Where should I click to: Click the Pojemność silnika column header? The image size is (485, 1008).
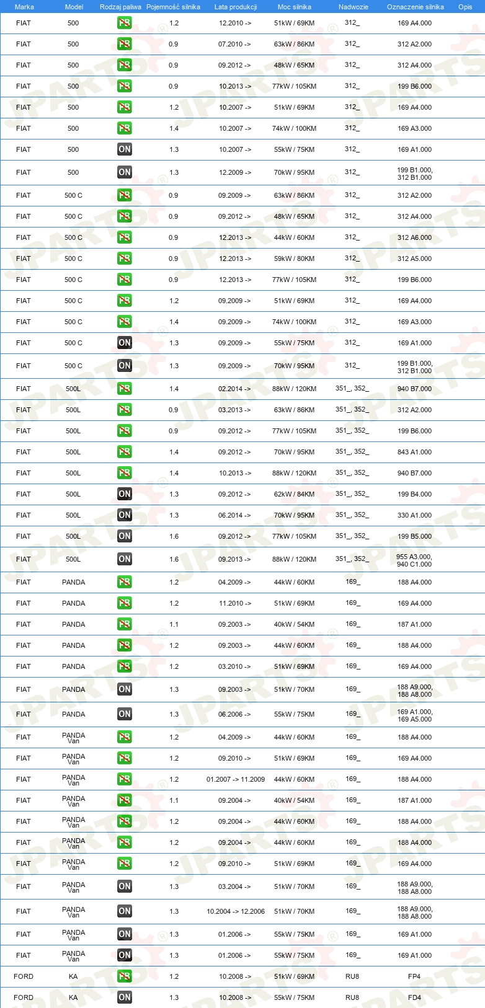tap(173, 7)
